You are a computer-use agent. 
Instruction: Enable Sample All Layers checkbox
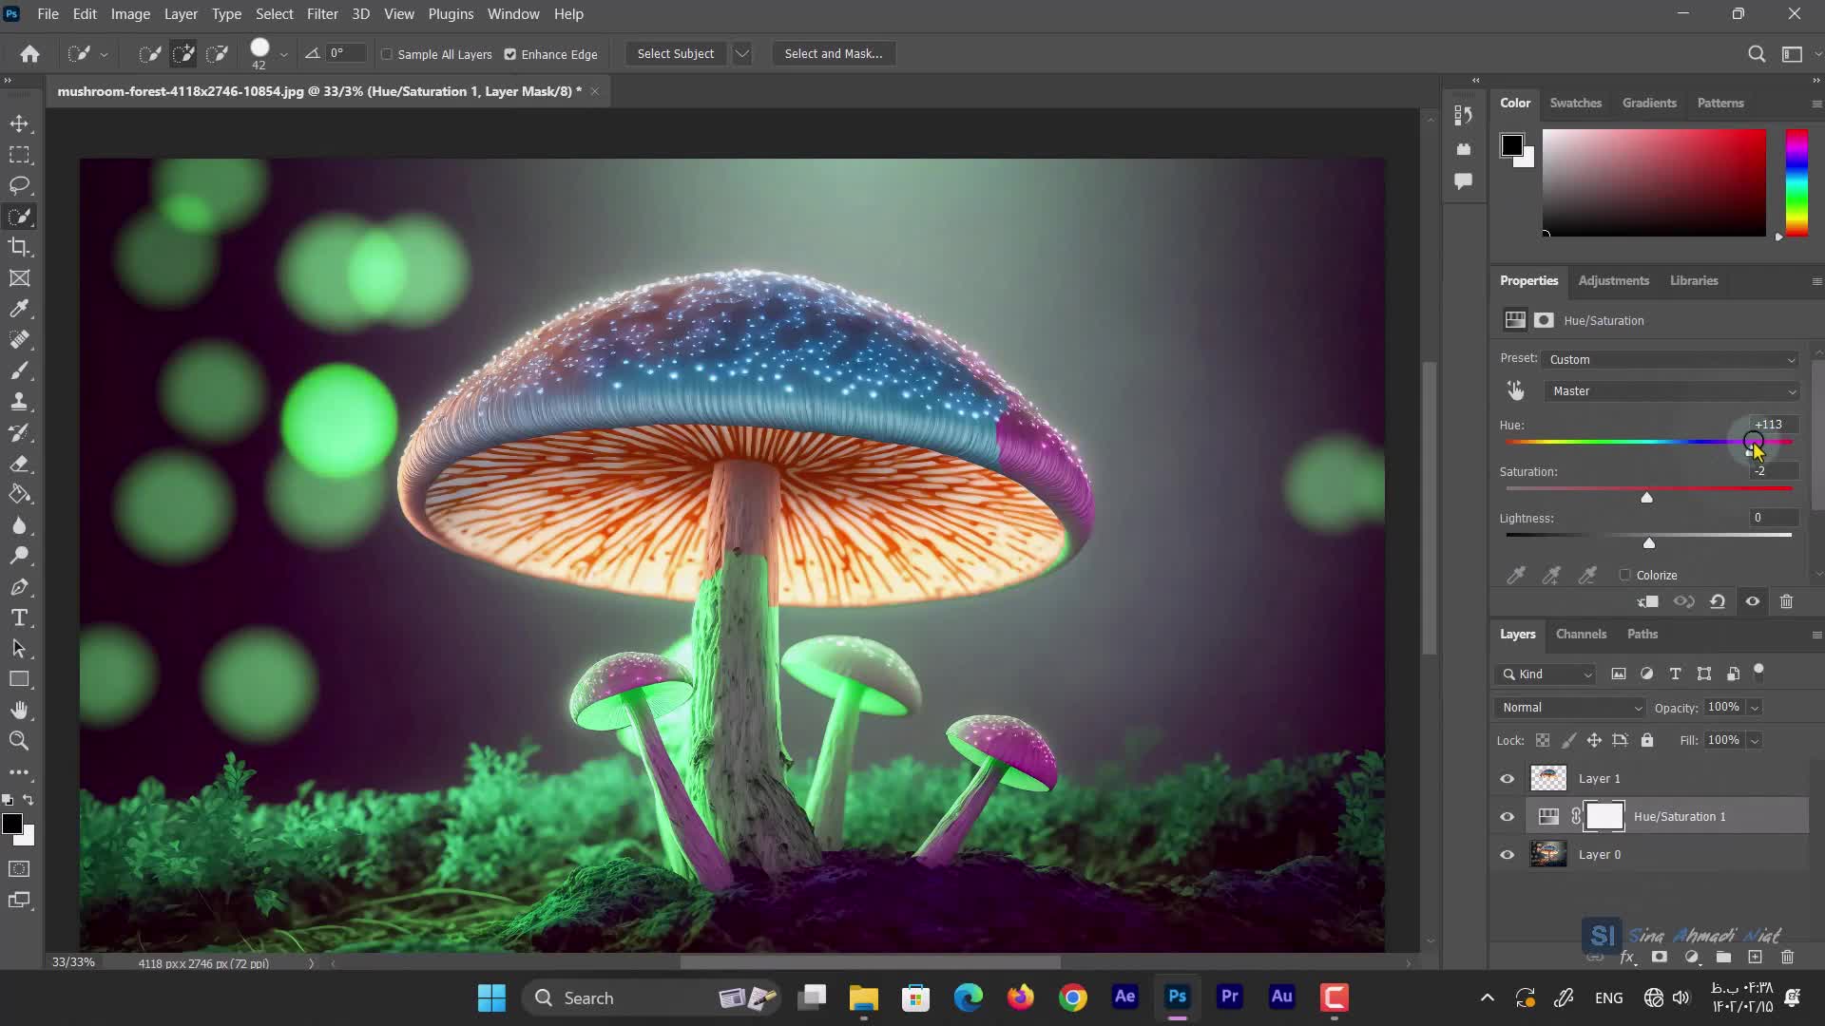tap(387, 54)
